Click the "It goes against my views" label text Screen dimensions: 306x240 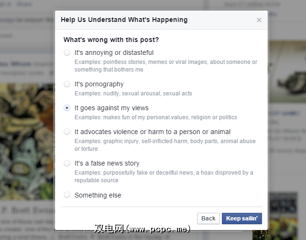pos(111,108)
